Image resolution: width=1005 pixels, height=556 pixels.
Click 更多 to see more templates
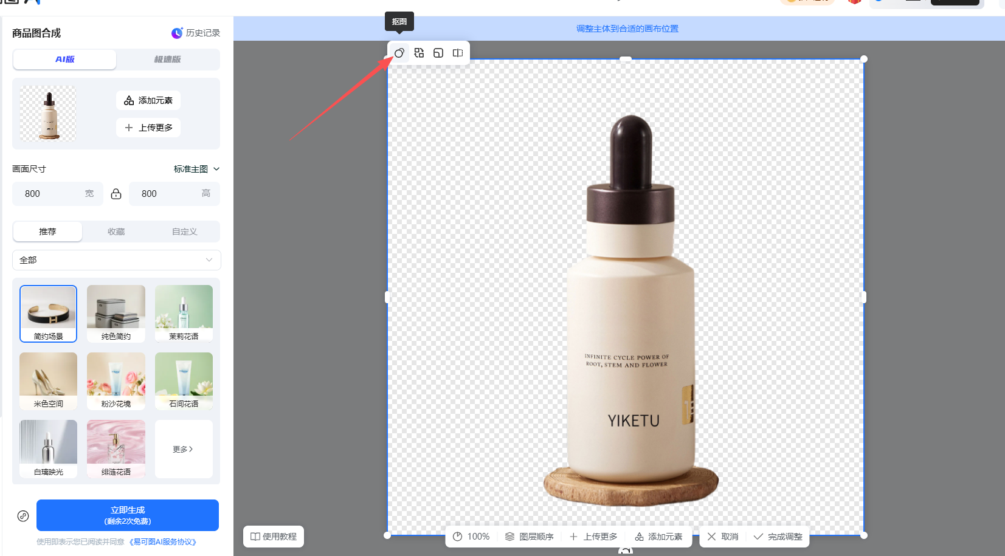184,449
